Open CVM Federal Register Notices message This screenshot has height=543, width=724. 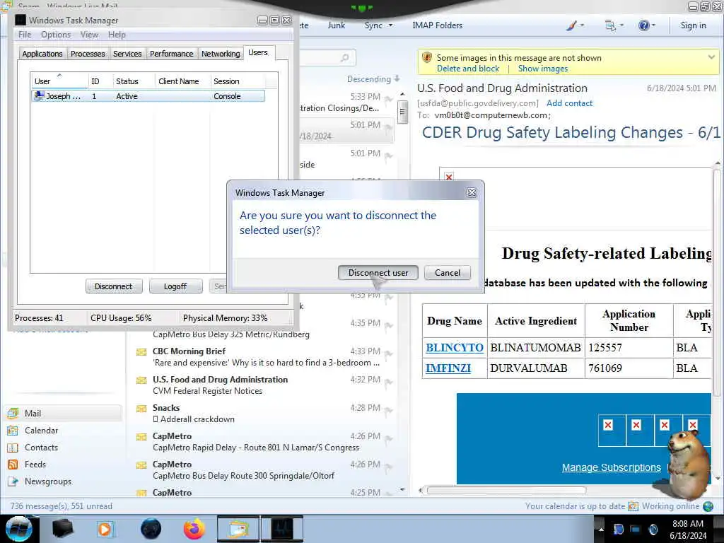[264, 385]
